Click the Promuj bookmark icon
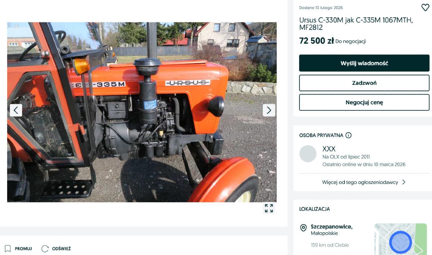The height and width of the screenshot is (255, 432). 8,249
